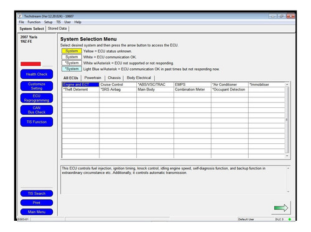The image size is (311, 232).
Task: Open the TIS menu
Action: point(58,22)
